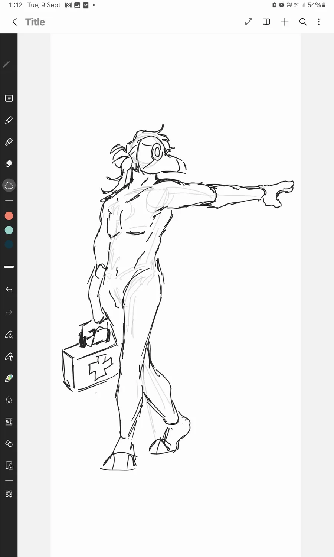Convert handwriting to text tool
The width and height of the screenshot is (334, 557).
[x=9, y=356]
